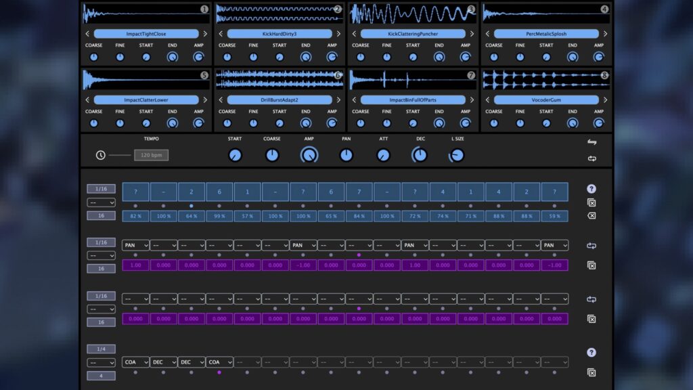The height and width of the screenshot is (390, 693).
Task: Open the dropdown under bottom row 1/4
Action: point(102,363)
